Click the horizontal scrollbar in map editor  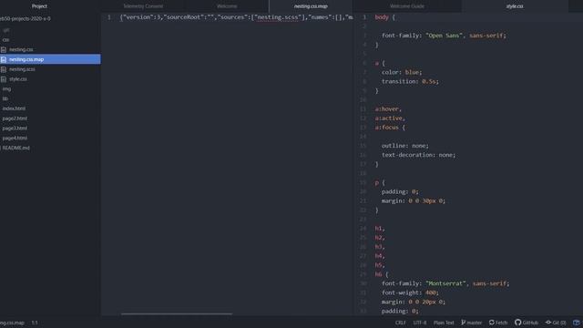point(177,313)
